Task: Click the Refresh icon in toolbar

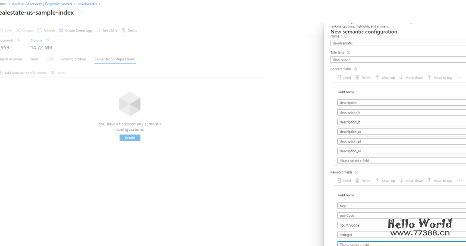Action: coord(40,31)
